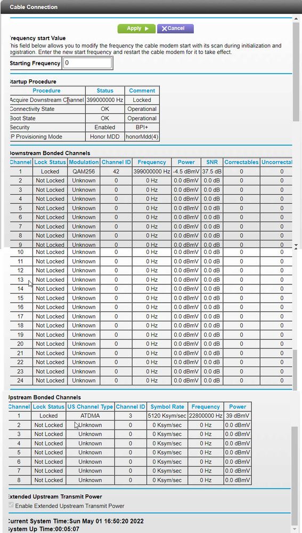302x533 pixels.
Task: Click the scrollbar down arrow beside downstream row 9
Action: pyautogui.click(x=296, y=245)
